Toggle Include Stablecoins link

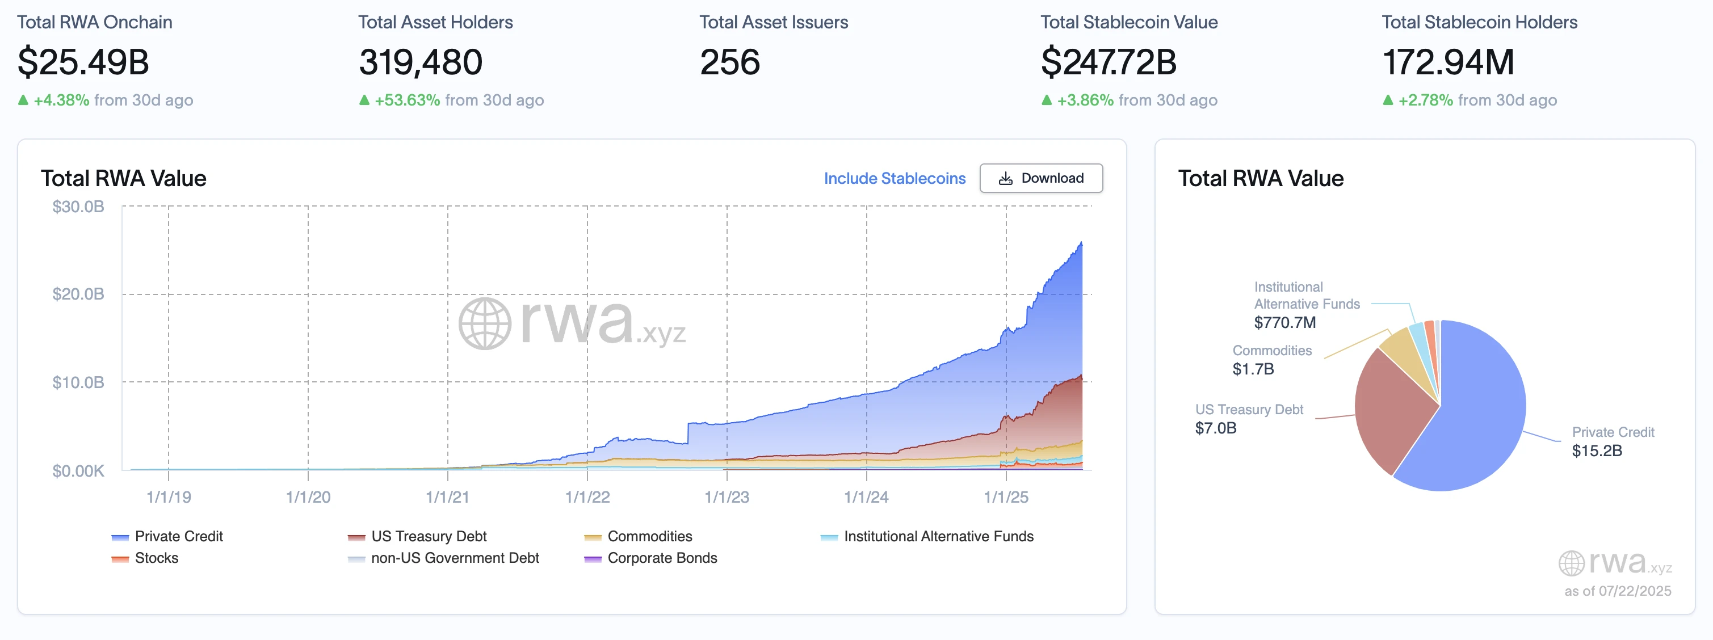[x=895, y=179]
